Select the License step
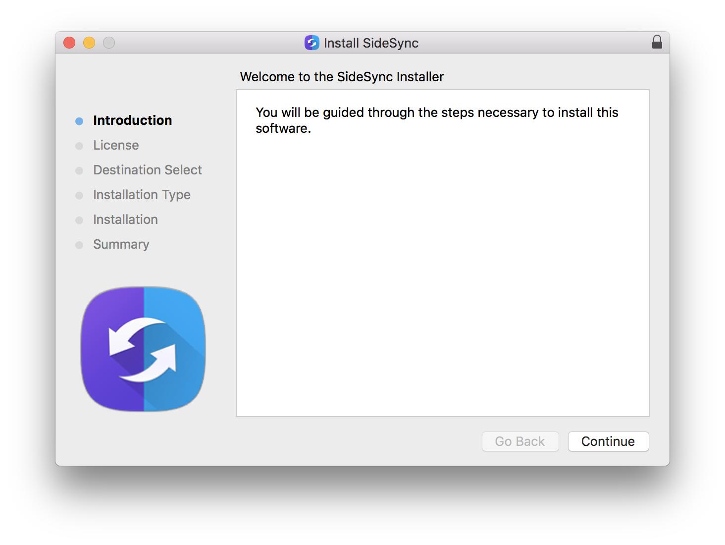Viewport: 725px width, 545px height. coord(116,145)
